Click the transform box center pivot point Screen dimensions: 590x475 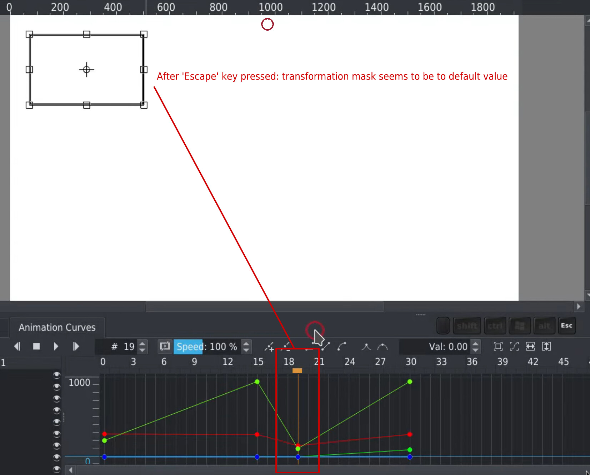86,70
